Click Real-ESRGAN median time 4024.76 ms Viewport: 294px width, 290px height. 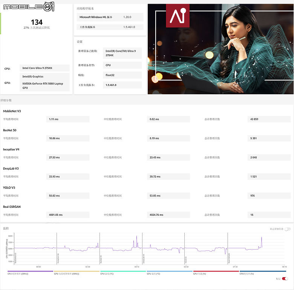pos(168,215)
